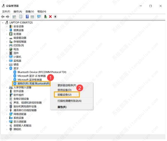The height and width of the screenshot is (141, 167).
Task: Expand the 磁盘驱动器 category
Action: pos(7,38)
